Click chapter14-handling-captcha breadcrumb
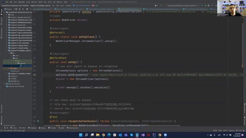 (x=40, y=5)
